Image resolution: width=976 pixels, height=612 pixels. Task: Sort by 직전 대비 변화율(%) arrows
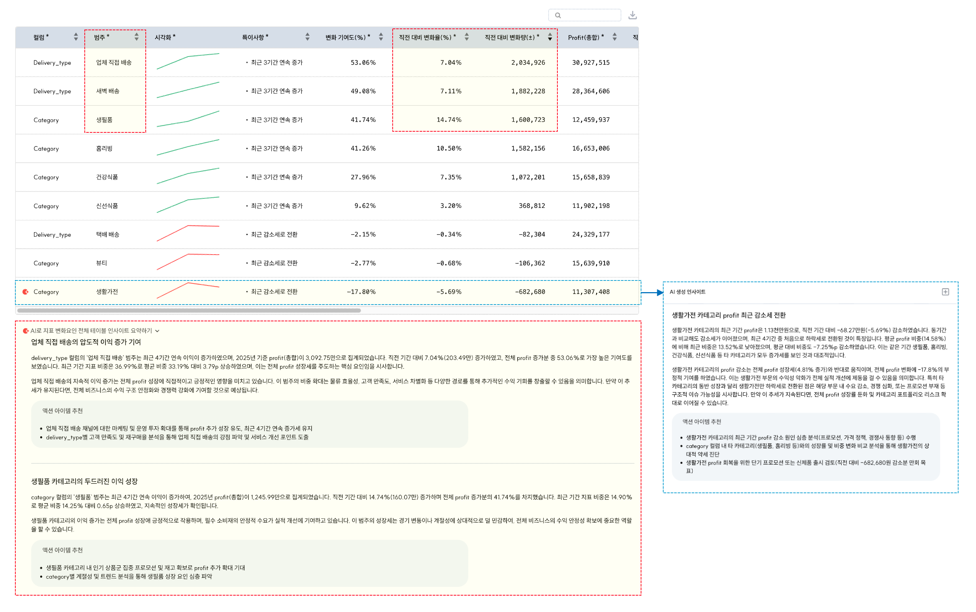click(466, 37)
